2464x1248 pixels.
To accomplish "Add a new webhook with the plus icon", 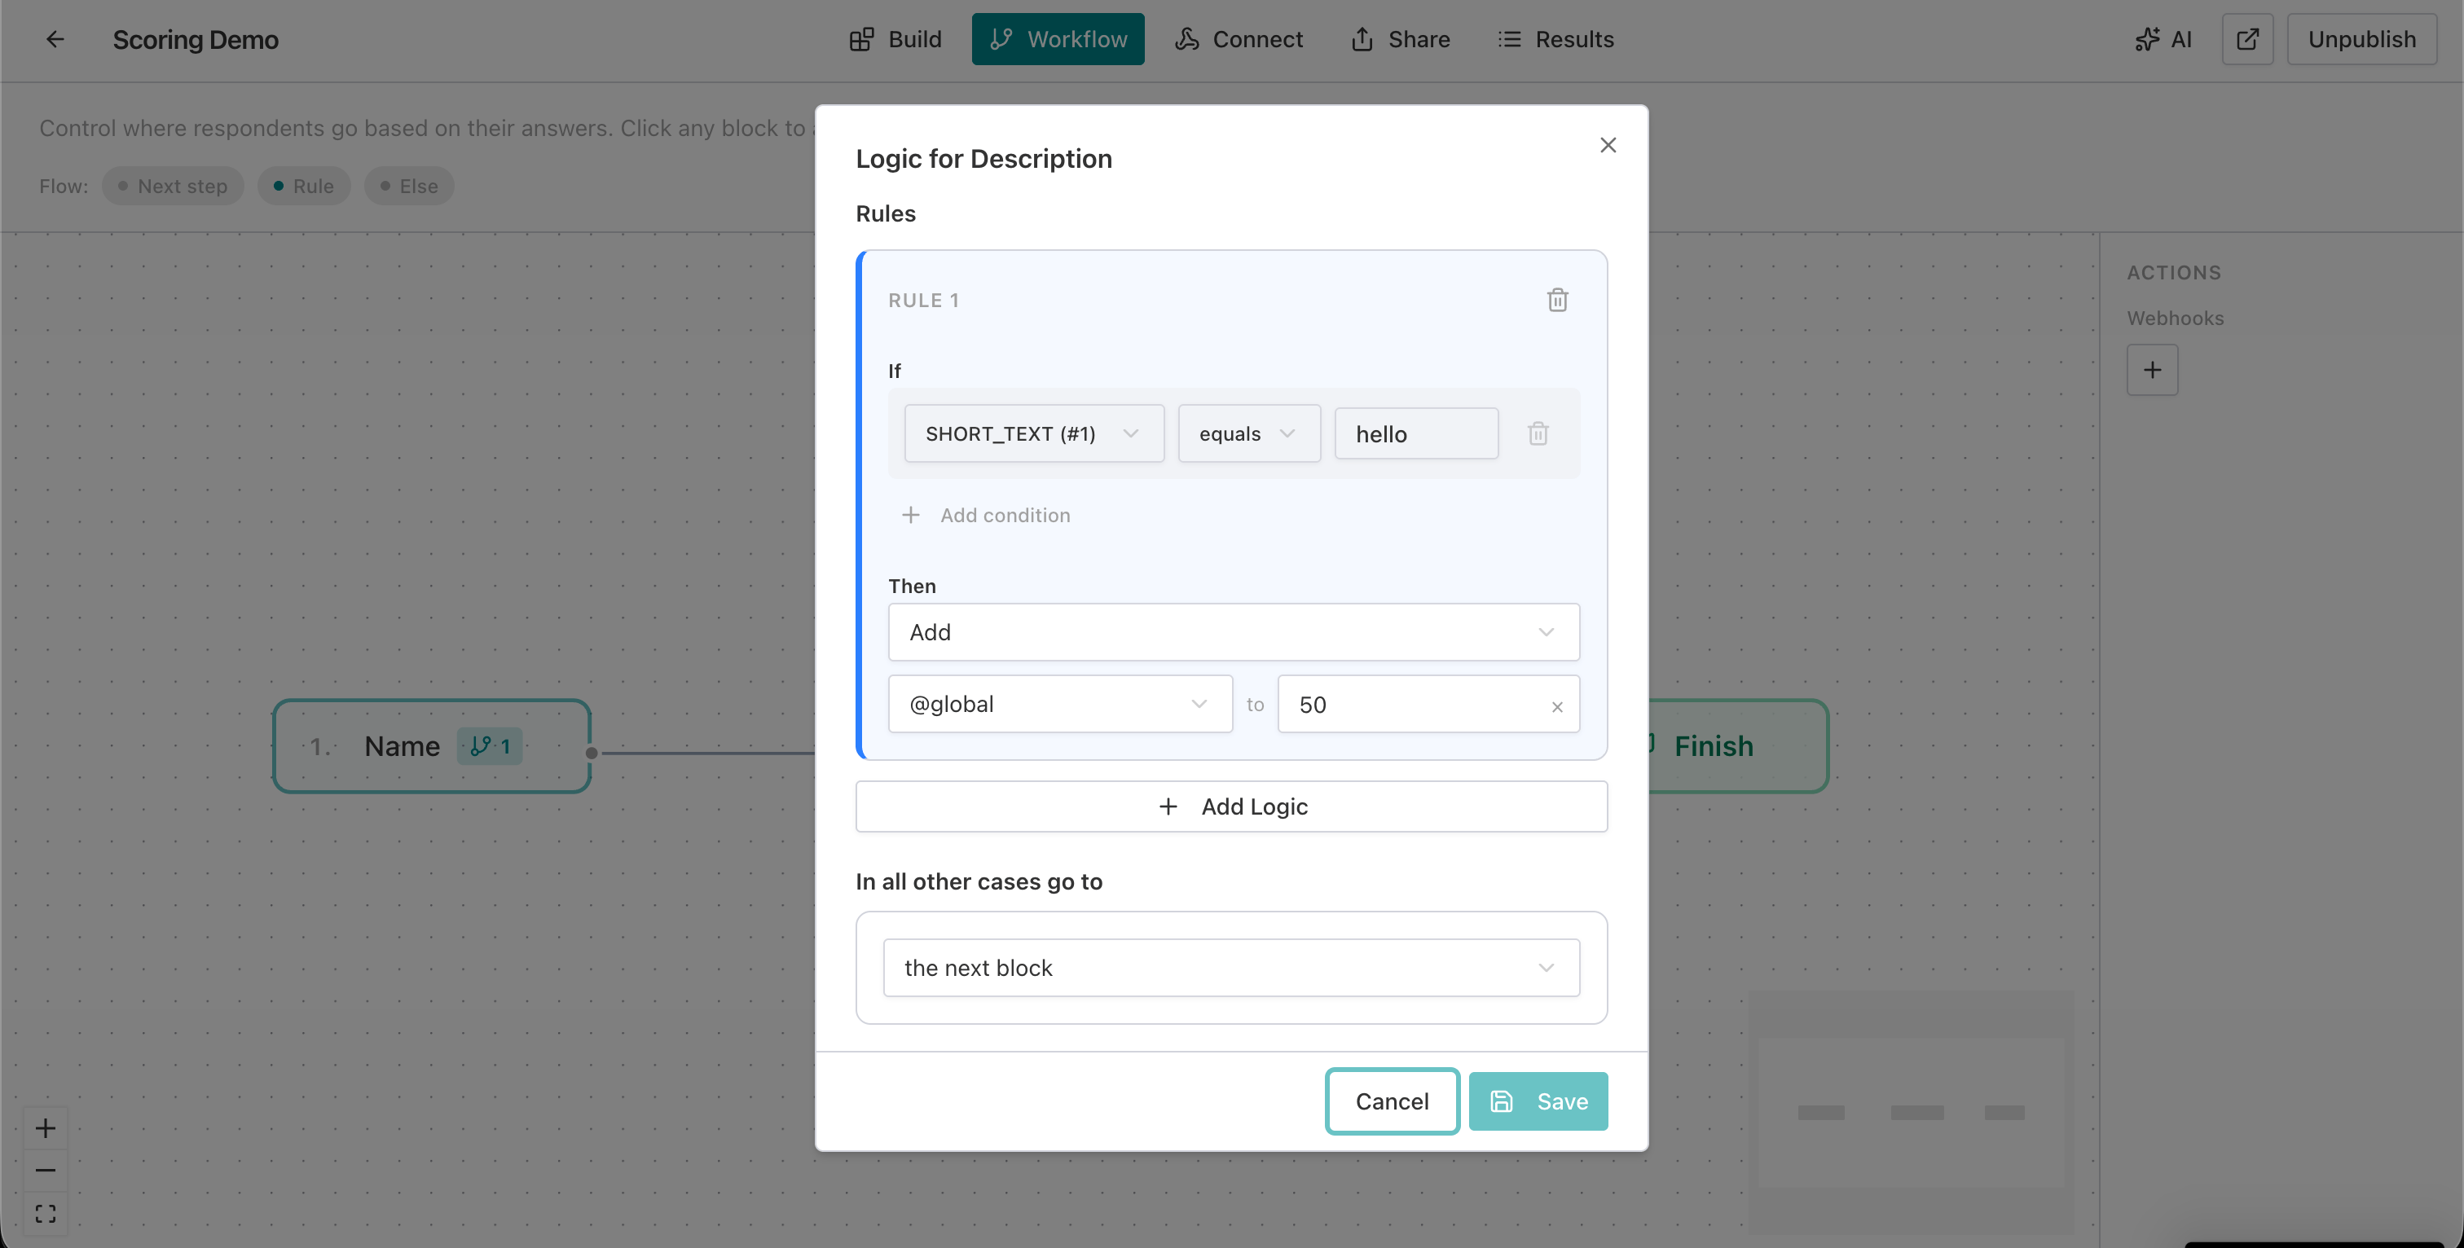I will pos(2152,369).
